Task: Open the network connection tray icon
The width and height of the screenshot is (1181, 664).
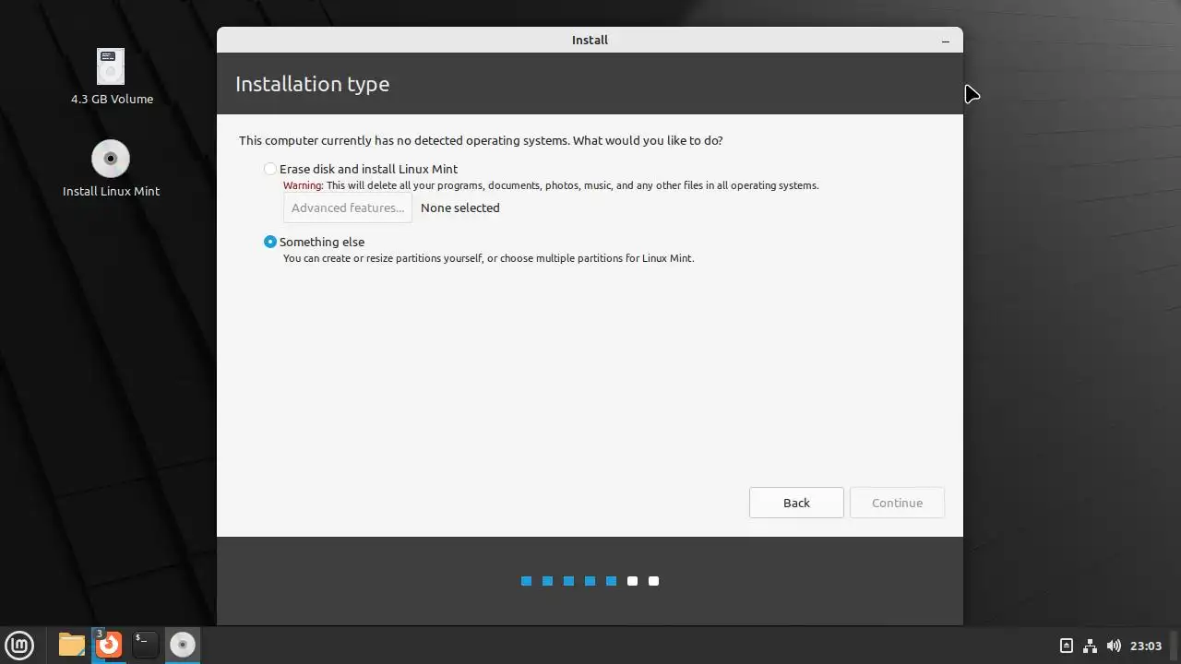Action: tap(1090, 646)
